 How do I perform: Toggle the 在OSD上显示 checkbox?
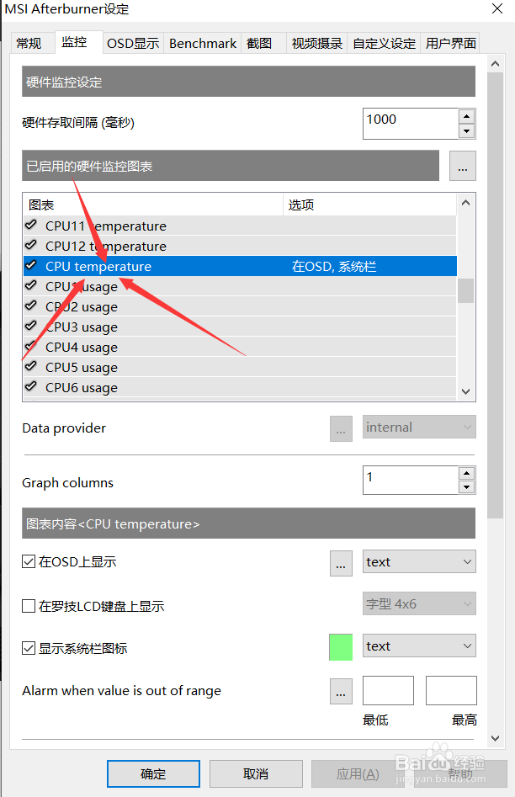(29, 561)
